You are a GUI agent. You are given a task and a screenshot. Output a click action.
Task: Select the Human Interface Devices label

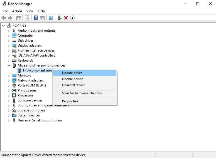click(36, 50)
